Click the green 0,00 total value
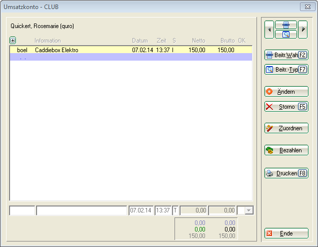The image size is (318, 247). click(x=200, y=229)
